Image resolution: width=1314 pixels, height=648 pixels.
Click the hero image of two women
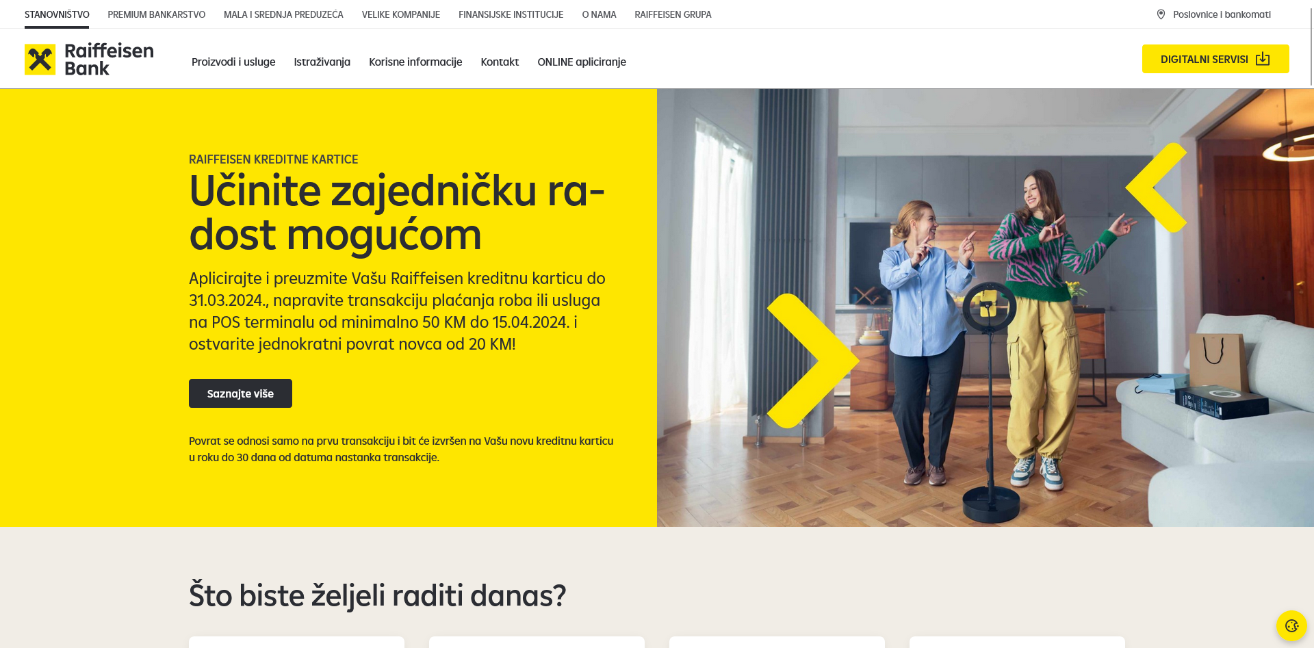[985, 307]
